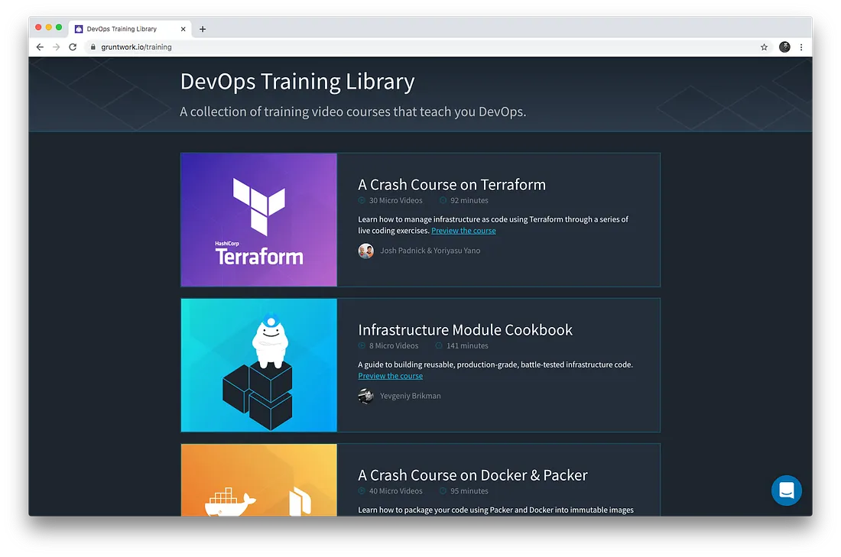Open the chat widget bubble
841x557 pixels.
click(x=786, y=490)
